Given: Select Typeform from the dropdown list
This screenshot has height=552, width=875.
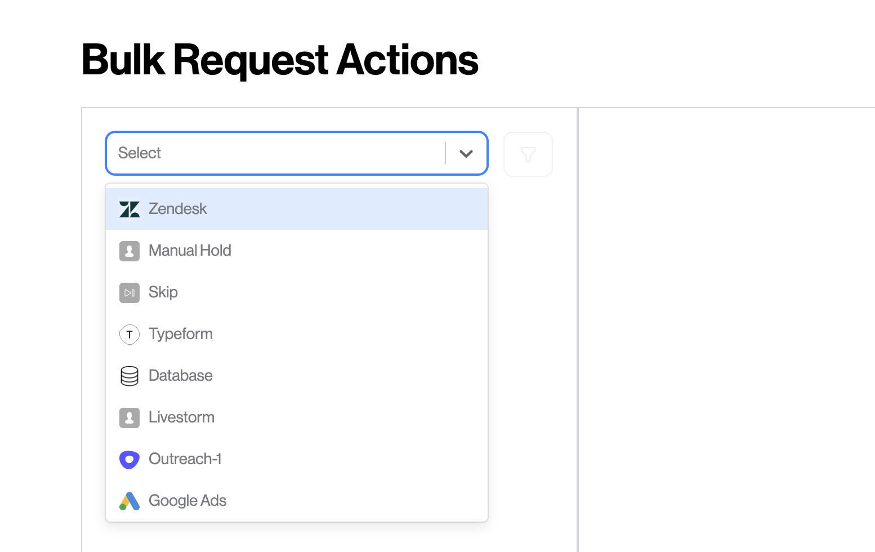Looking at the screenshot, I should click(x=297, y=334).
